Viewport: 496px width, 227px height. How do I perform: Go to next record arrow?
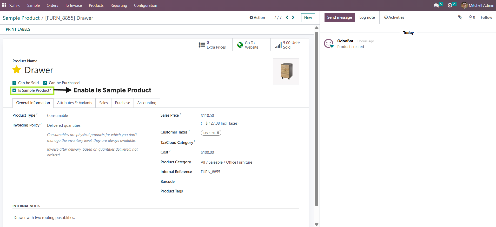[293, 17]
